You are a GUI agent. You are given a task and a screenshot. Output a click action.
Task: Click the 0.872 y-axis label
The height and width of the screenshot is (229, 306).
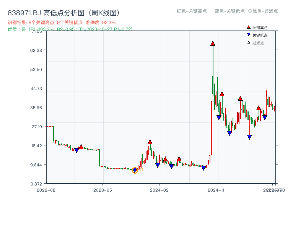36,184
